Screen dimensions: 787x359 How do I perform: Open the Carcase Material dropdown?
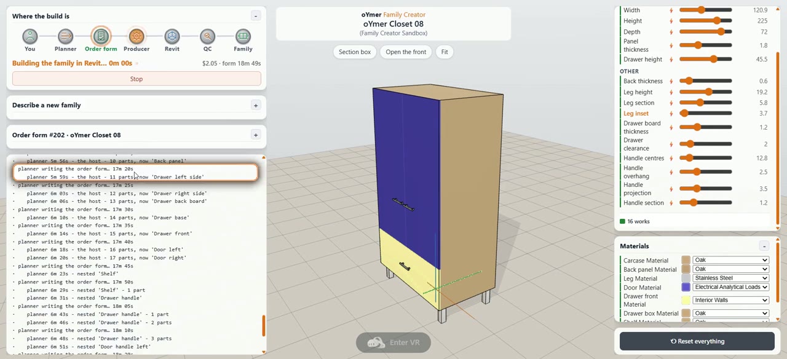click(x=730, y=260)
